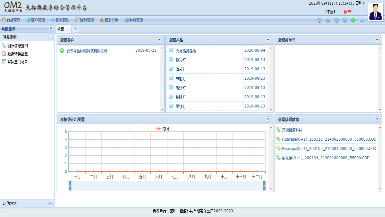Screen dimensions: 385x217
Task: Click the settings gear icon at top right
Action: click(336, 20)
